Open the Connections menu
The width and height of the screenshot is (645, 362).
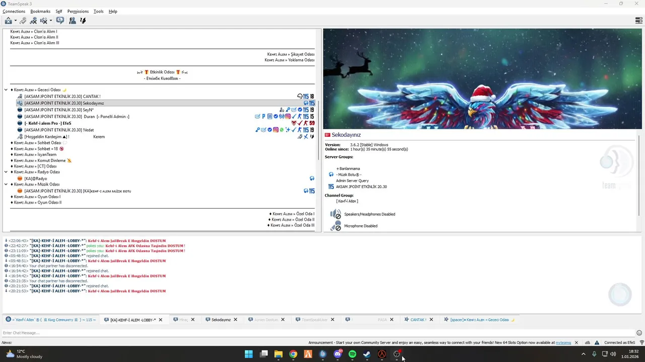[14, 11]
